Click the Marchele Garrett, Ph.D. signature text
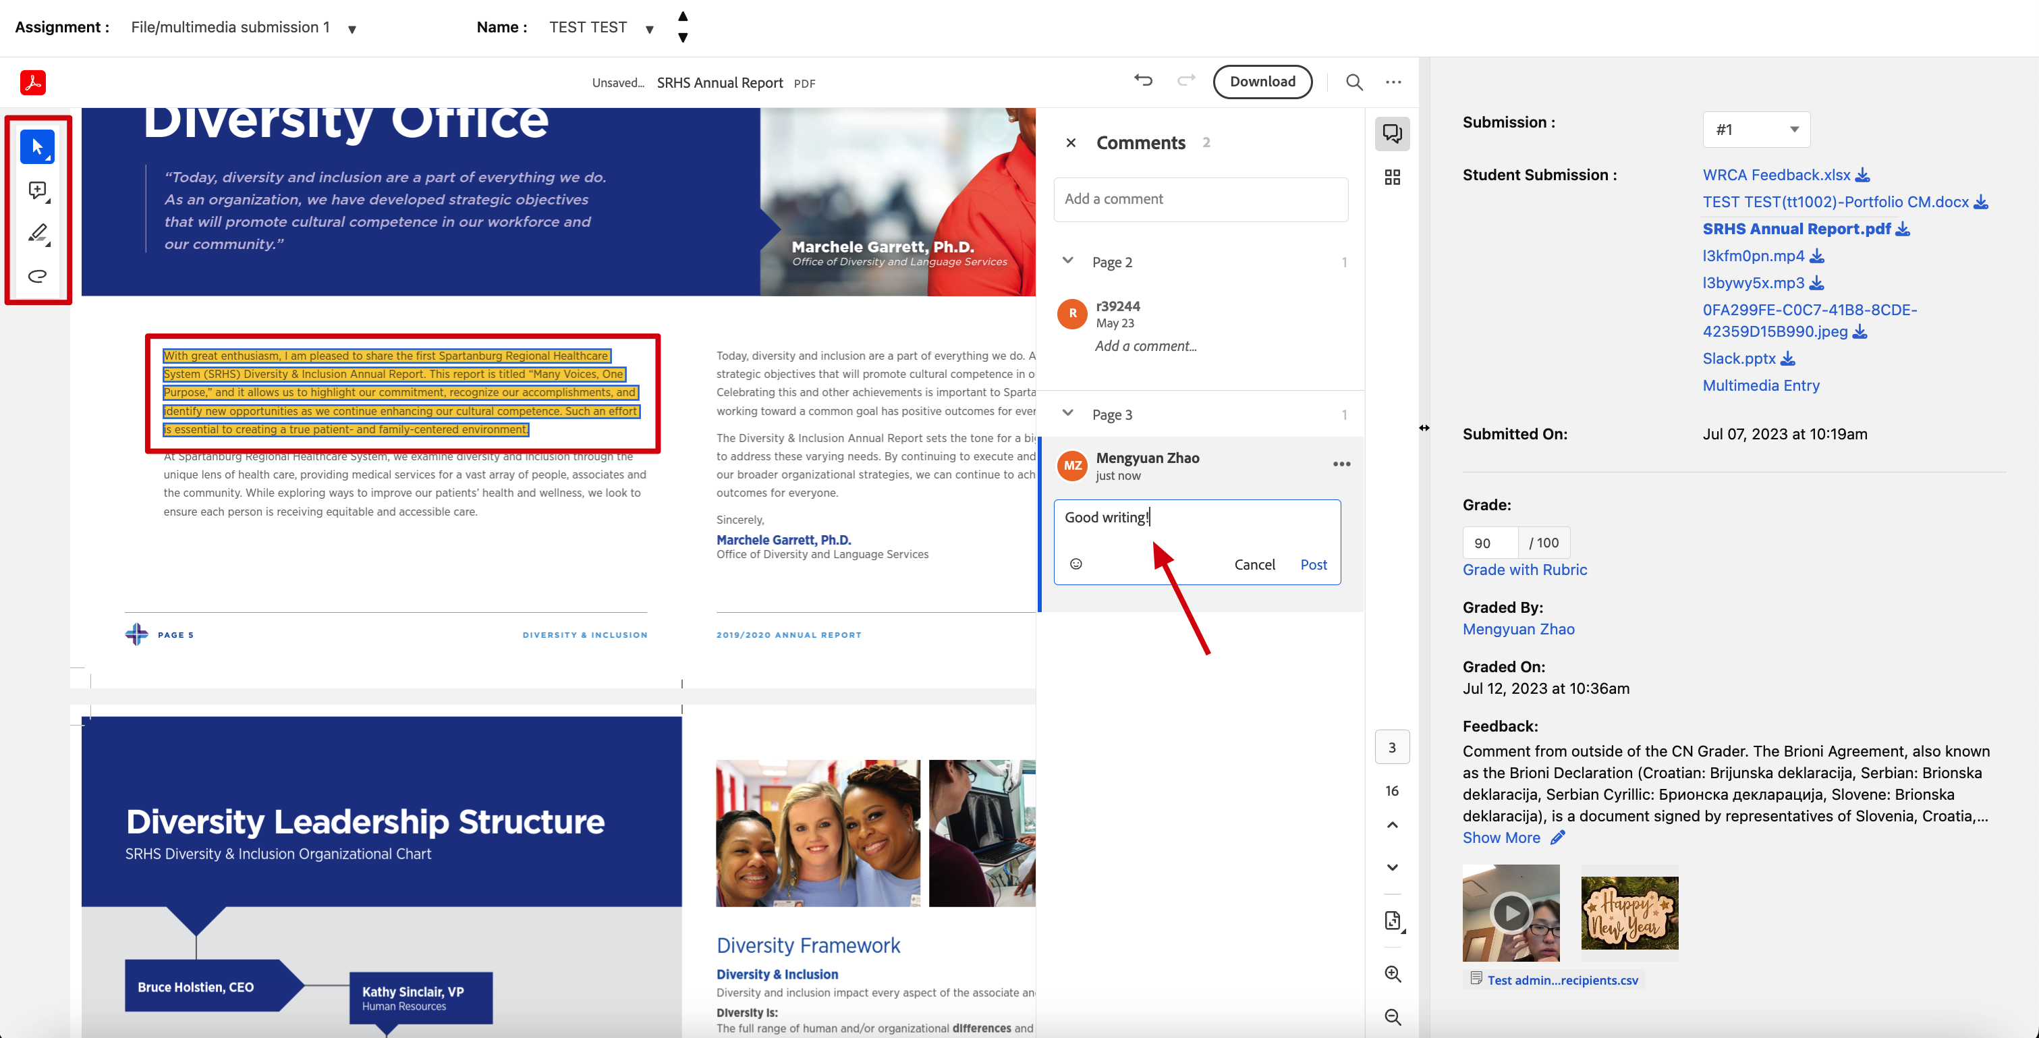 [x=783, y=540]
